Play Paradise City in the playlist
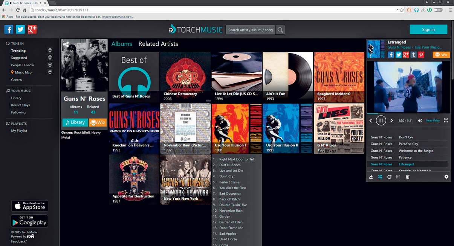 pos(408,144)
